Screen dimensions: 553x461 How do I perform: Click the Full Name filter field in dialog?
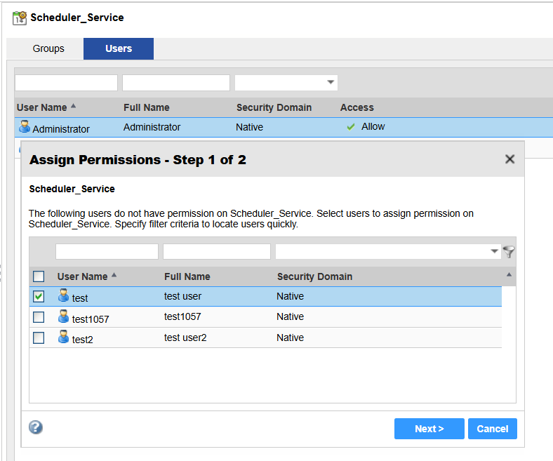(217, 251)
